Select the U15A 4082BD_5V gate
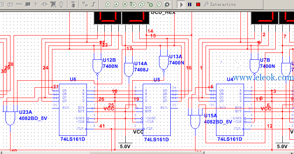 (195, 122)
